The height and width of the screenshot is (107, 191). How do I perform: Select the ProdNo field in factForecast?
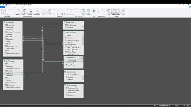13,73
